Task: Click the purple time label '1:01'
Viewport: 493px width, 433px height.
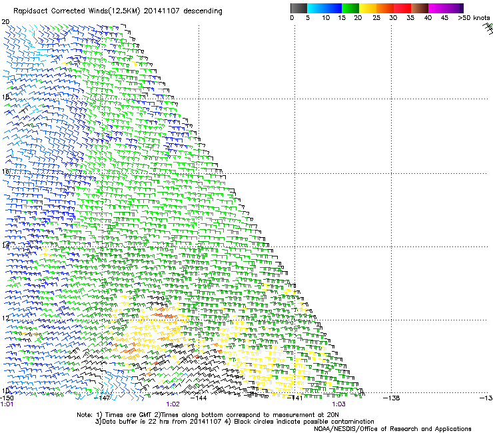Action: [7, 404]
